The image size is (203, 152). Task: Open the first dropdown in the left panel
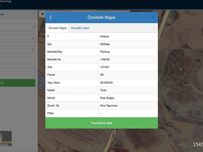[18, 28]
